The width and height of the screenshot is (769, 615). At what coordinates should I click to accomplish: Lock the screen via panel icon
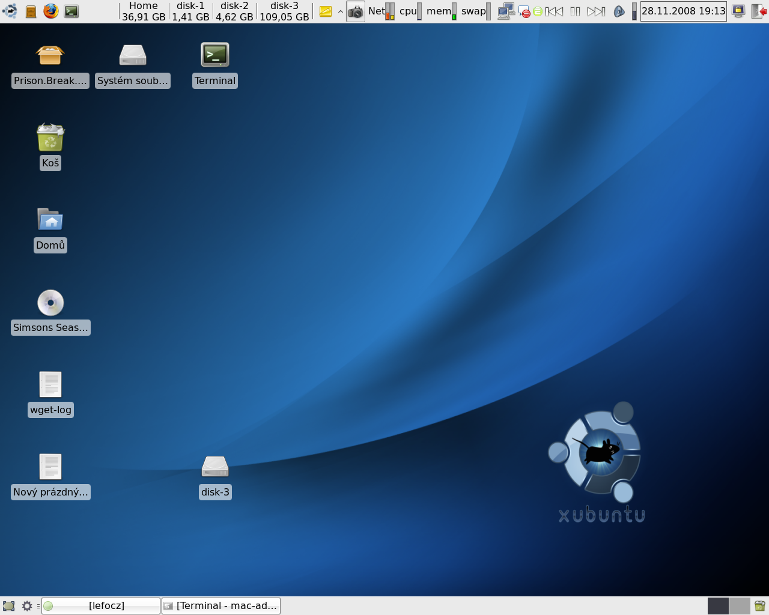tap(738, 11)
